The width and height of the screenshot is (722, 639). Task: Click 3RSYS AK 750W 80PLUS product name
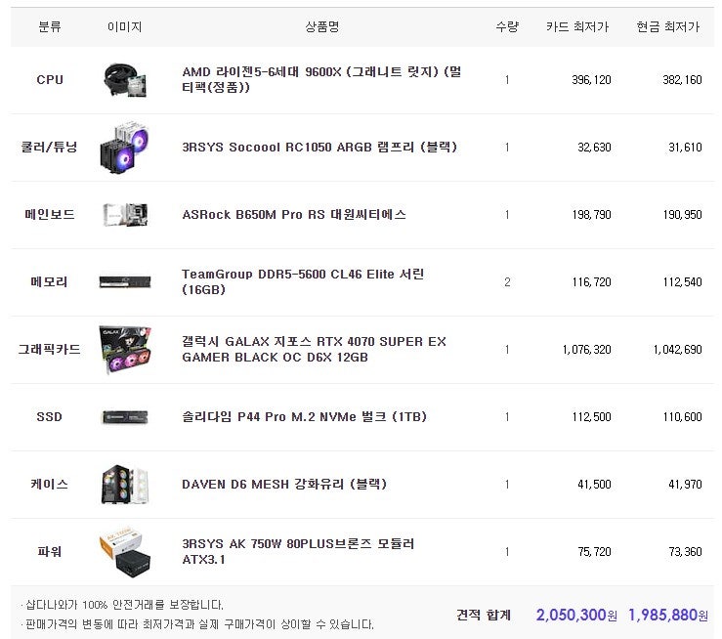coord(298,551)
